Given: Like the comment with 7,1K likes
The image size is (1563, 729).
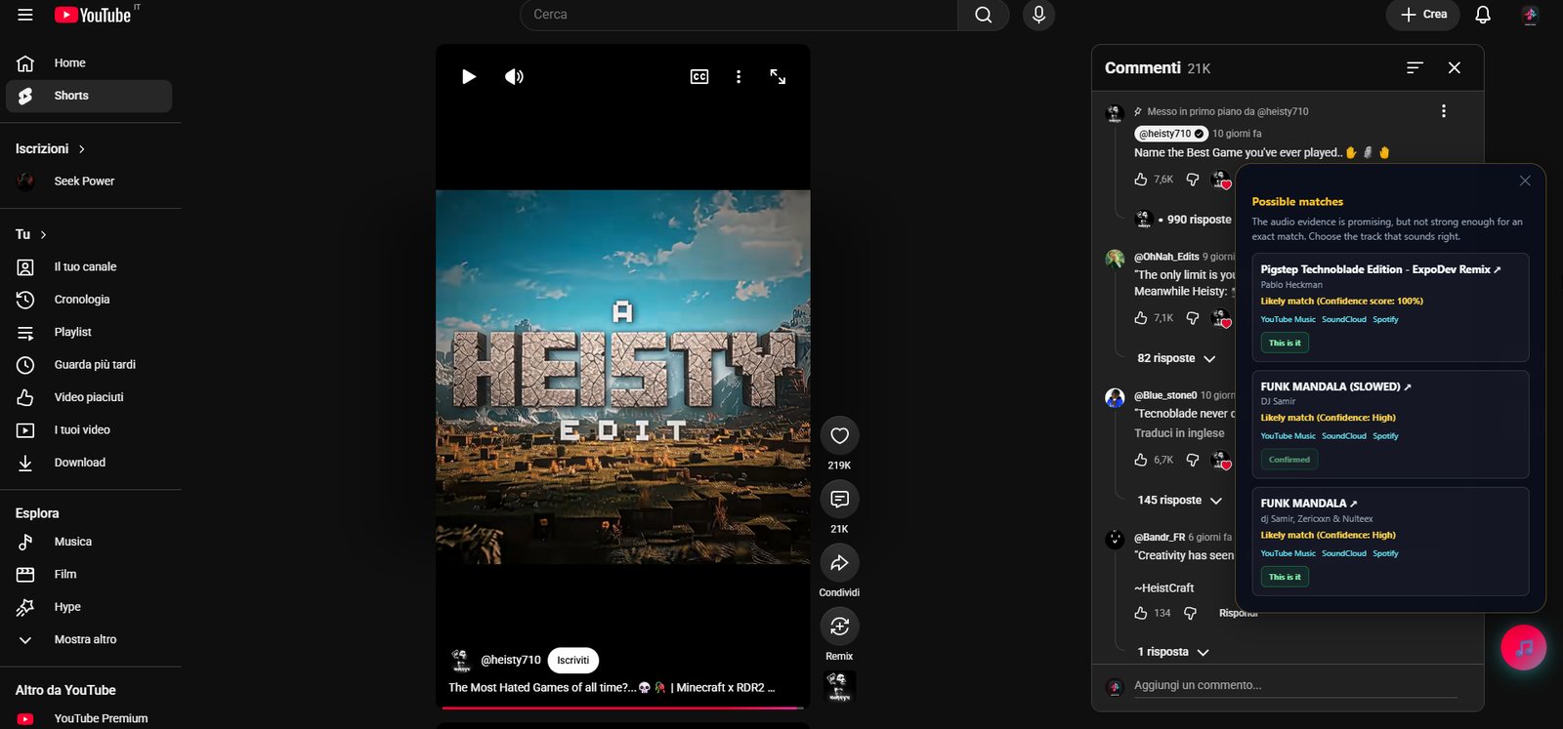Looking at the screenshot, I should coord(1141,318).
